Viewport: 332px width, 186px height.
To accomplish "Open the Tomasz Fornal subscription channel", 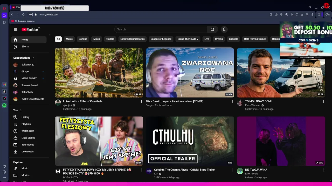I will [29, 85].
